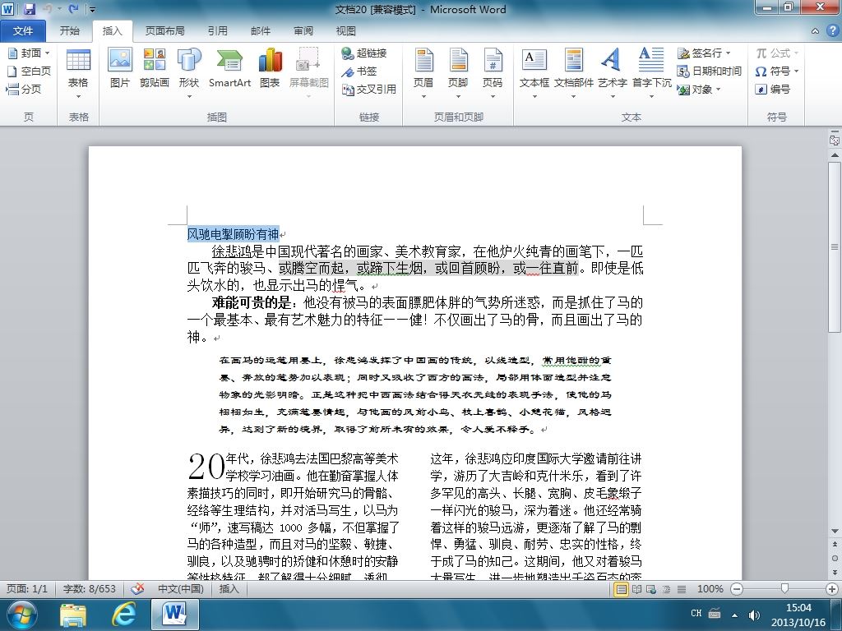Open WordArt (艺术字) gallery
The width and height of the screenshot is (842, 631).
click(612, 73)
